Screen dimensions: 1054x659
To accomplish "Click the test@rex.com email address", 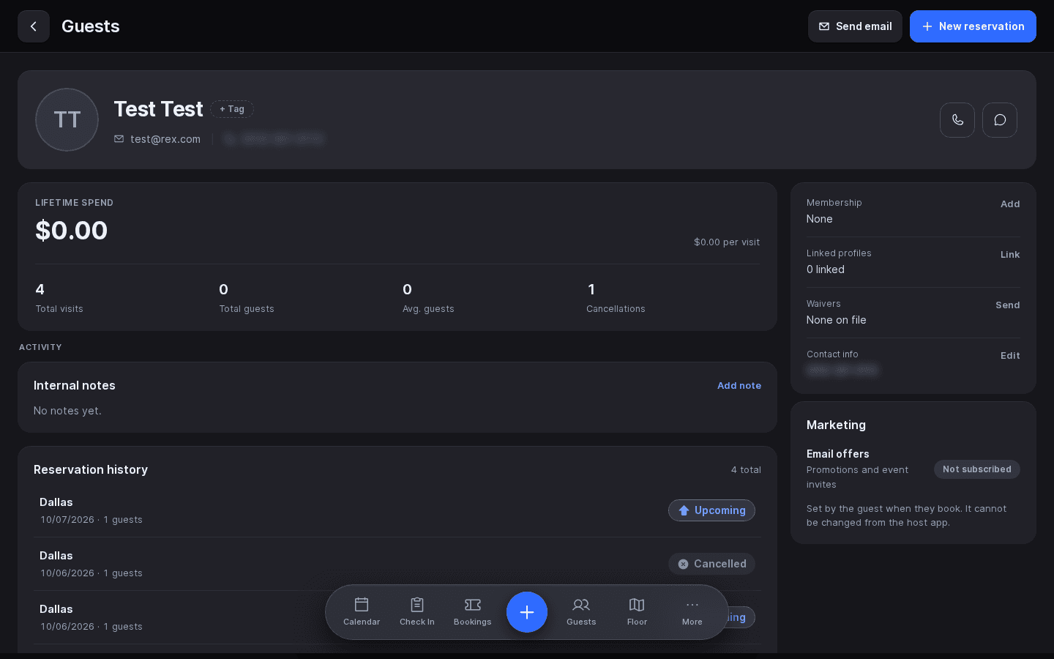I will coord(165,139).
